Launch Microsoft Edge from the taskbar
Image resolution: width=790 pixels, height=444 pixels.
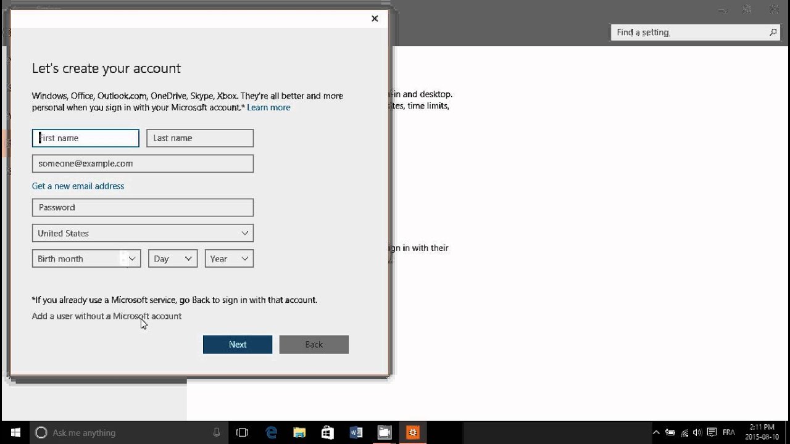point(272,432)
